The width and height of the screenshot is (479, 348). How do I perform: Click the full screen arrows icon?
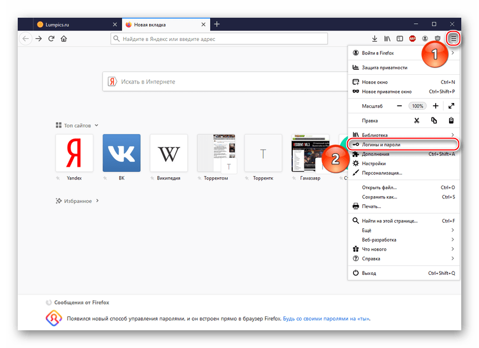(x=451, y=106)
